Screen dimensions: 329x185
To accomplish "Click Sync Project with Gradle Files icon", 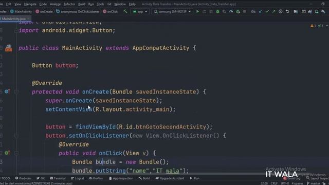I will coord(310,11).
